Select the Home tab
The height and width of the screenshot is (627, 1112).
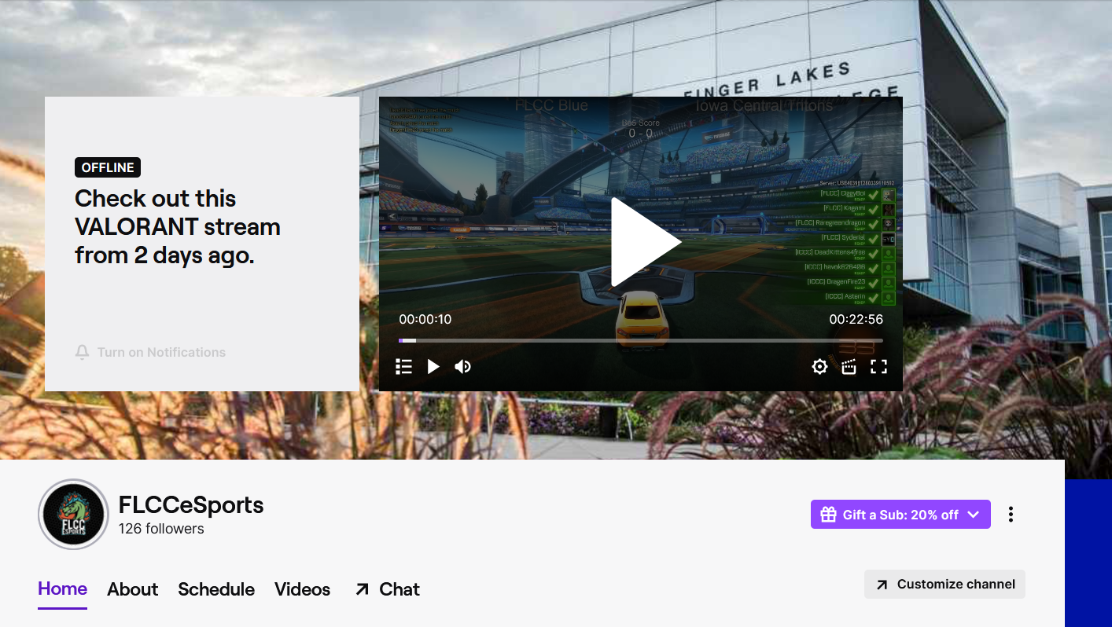(62, 588)
